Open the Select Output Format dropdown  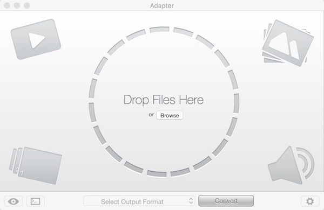pyautogui.click(x=139, y=201)
